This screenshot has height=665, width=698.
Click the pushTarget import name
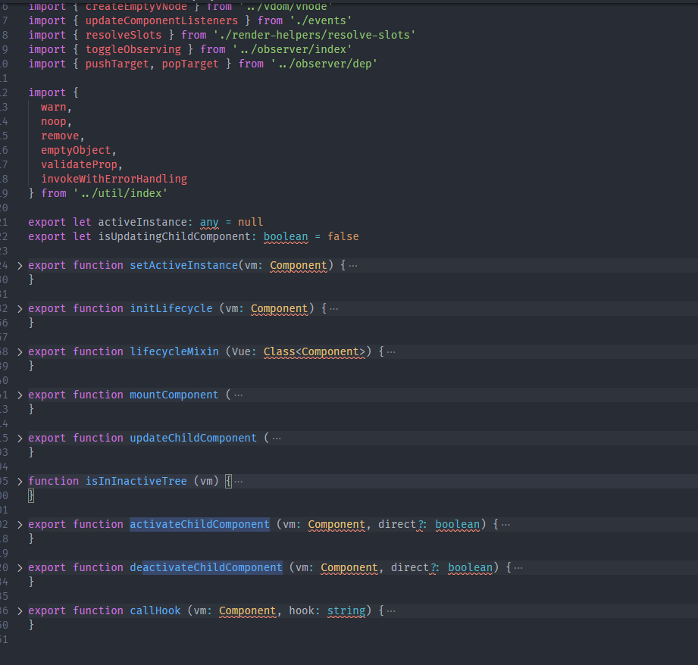(x=117, y=64)
